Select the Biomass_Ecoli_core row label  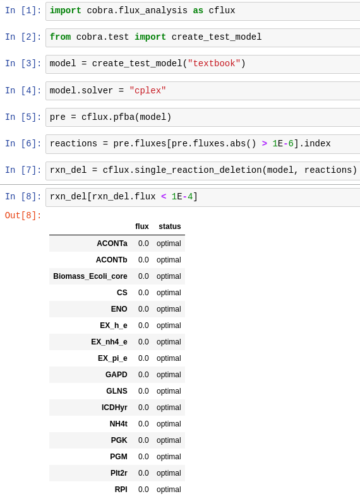(90, 276)
